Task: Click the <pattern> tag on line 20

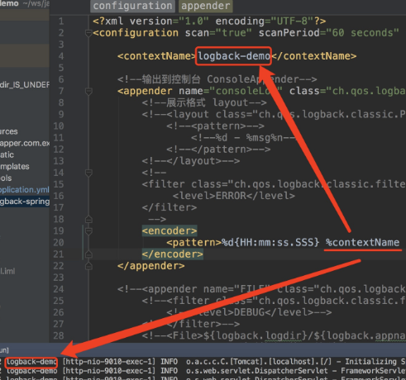Action: 194,243
